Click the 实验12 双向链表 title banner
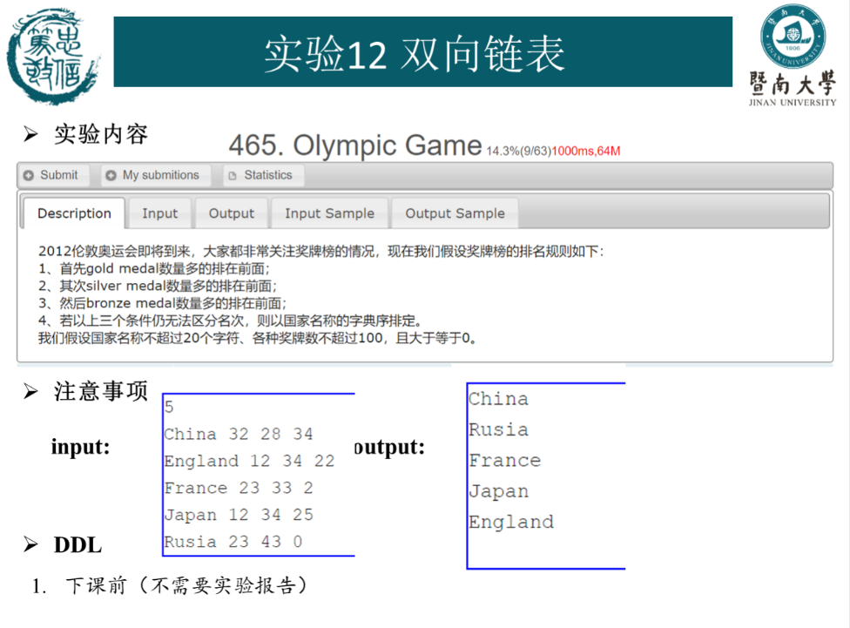Viewport: 850px width, 628px height. tap(422, 54)
